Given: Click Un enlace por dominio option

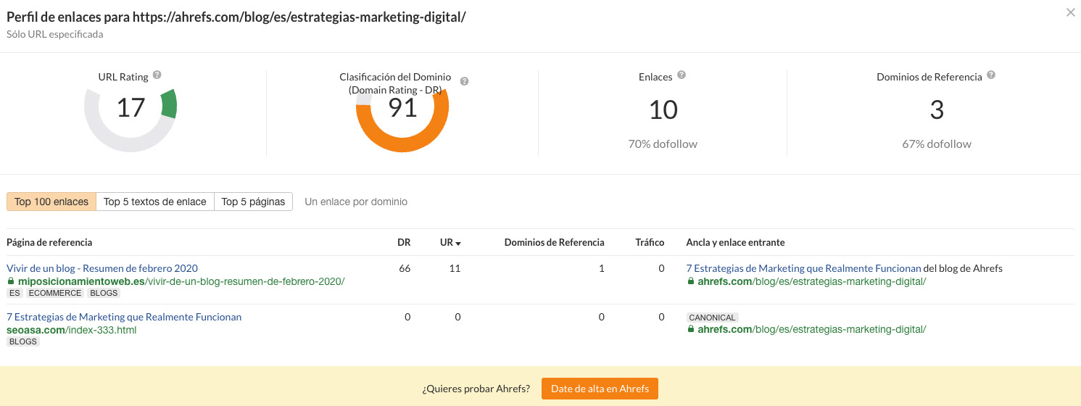Looking at the screenshot, I should pos(356,202).
